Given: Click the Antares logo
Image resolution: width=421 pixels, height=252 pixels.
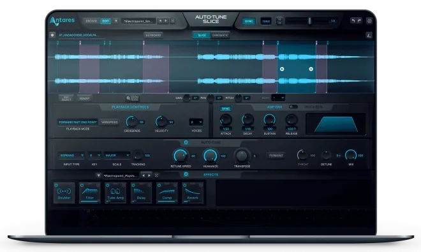Looking at the screenshot, I should pos(63,21).
